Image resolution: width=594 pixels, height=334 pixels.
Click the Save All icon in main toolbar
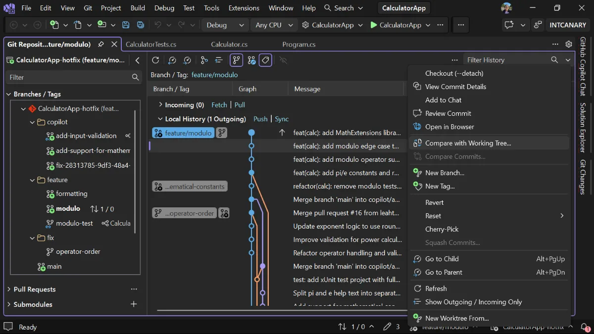click(x=141, y=25)
